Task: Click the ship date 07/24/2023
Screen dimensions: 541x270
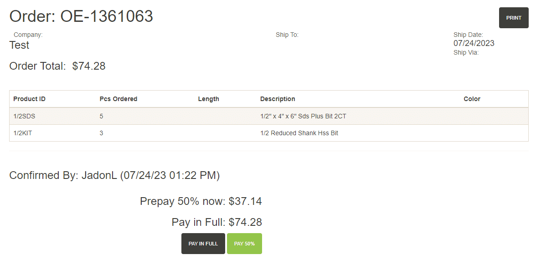Action: point(474,43)
